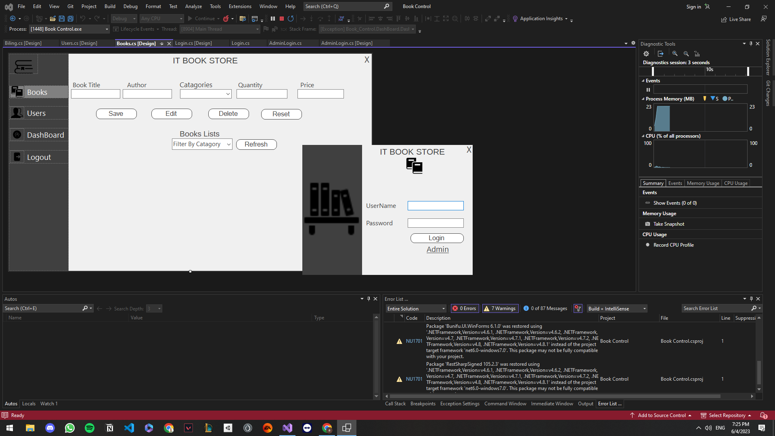Open the Categories combo box on Books form
775x436 pixels.
tap(205, 94)
